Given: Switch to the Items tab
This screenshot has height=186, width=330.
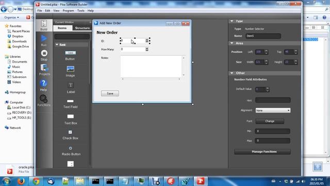Looking at the screenshot, I should click(x=62, y=28).
